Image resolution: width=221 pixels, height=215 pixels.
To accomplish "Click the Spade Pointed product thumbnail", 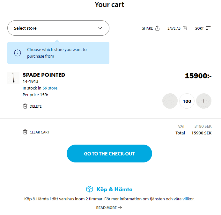I will coord(13,78).
